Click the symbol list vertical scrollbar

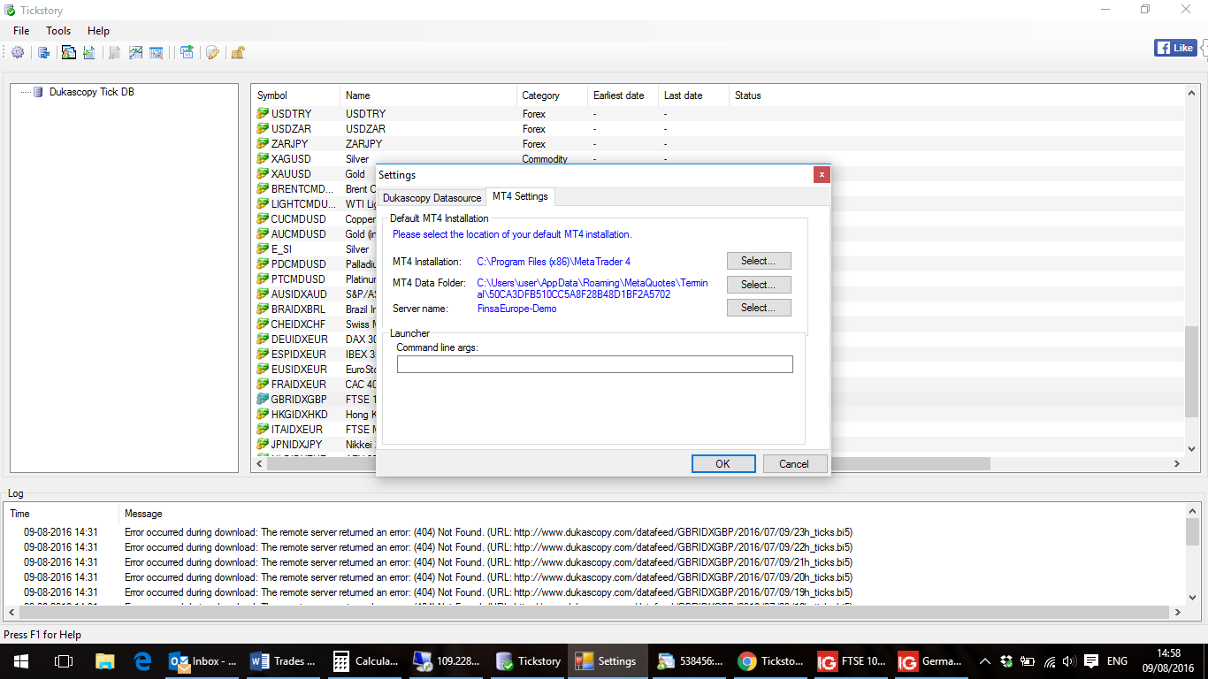point(1191,371)
